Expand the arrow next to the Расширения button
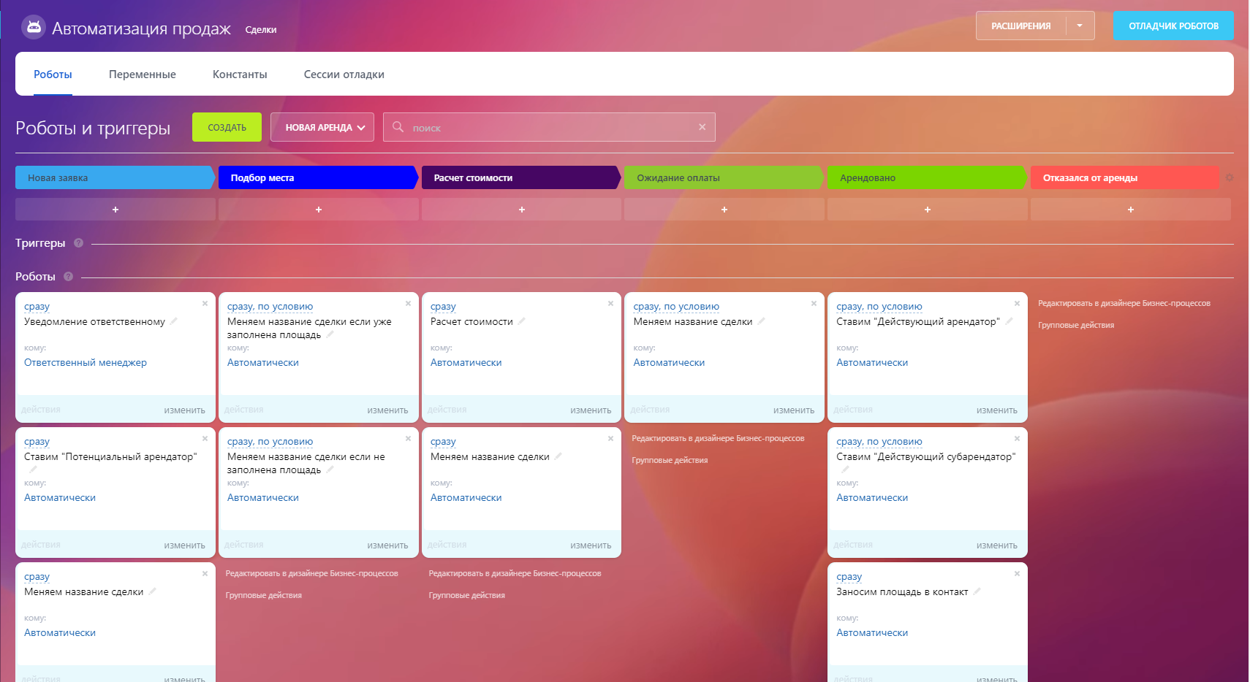Image resolution: width=1250 pixels, height=682 pixels. [x=1080, y=26]
